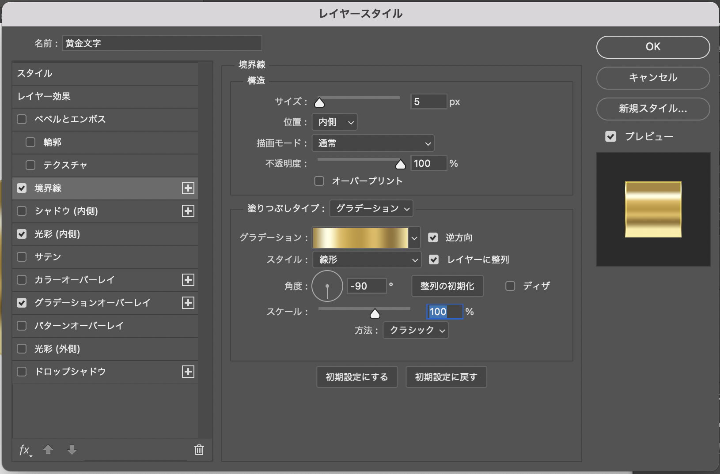Enable ベベルとエンボス checkbox
This screenshot has width=720, height=474.
coord(22,119)
